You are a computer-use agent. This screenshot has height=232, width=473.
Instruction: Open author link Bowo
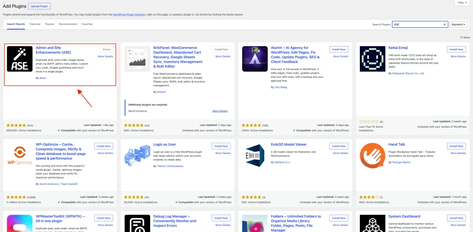42,78
